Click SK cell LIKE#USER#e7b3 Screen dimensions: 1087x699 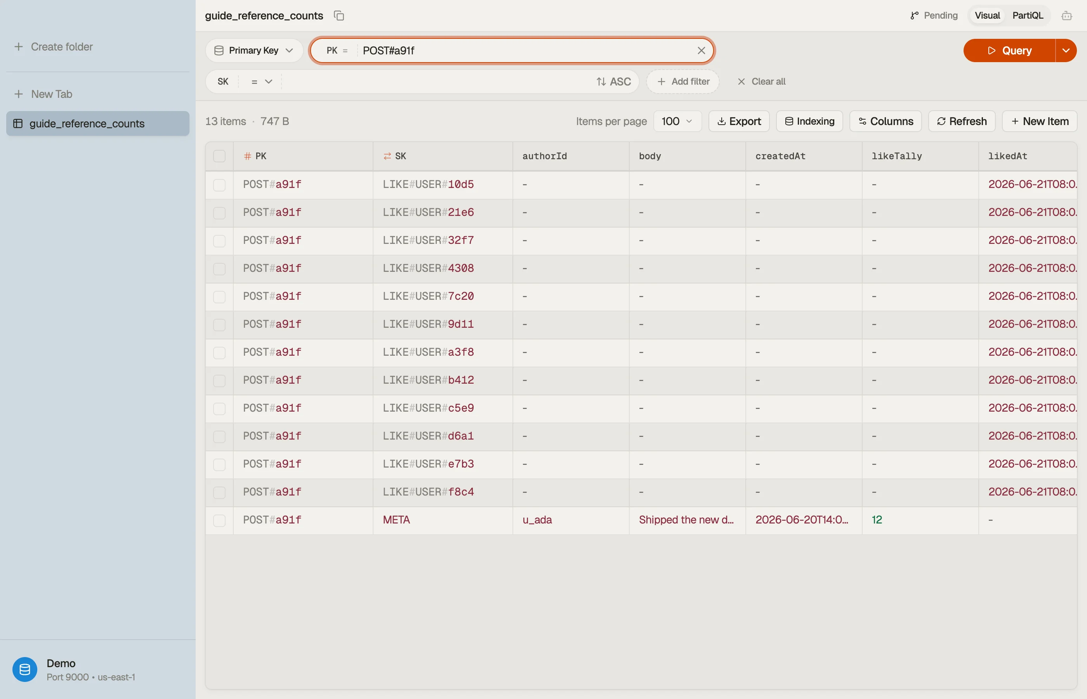pos(443,464)
